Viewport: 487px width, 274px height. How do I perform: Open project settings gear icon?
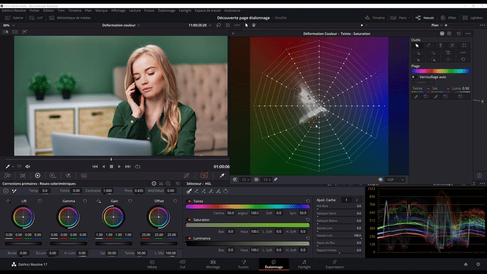point(478,265)
